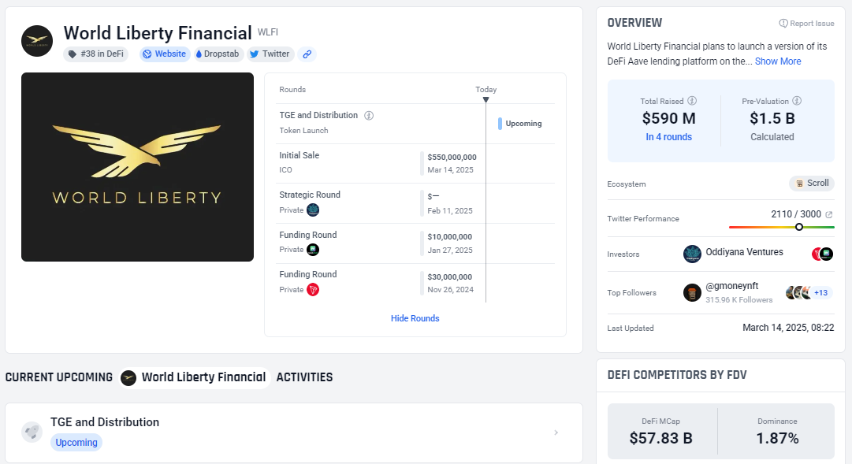Click the chain link icon beside Twitter
852x464 pixels.
point(307,54)
